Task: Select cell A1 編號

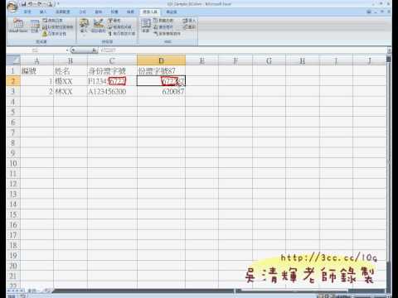Action: (x=36, y=70)
